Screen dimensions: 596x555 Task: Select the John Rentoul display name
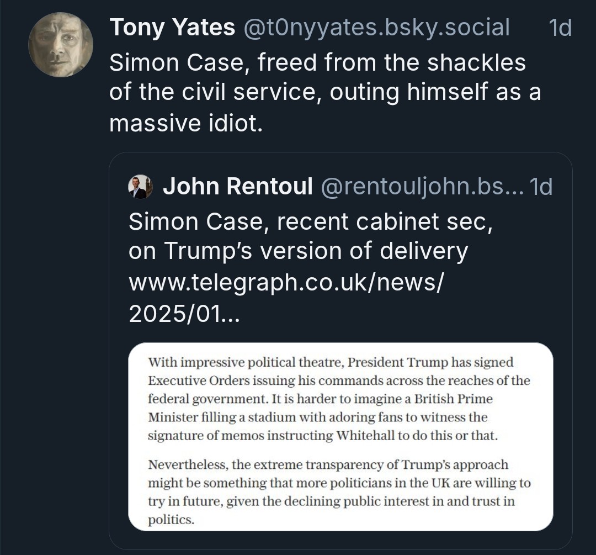[238, 187]
